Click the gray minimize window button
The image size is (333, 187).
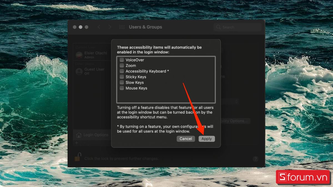80,27
